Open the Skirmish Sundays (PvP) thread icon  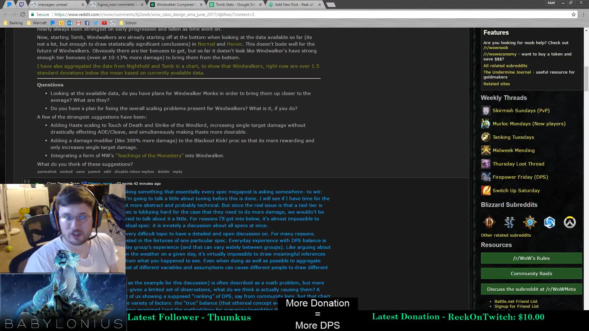486,110
